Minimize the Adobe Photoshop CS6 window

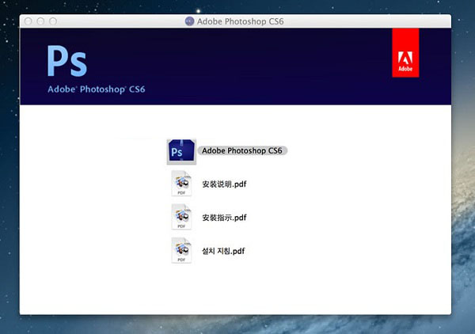[x=40, y=21]
